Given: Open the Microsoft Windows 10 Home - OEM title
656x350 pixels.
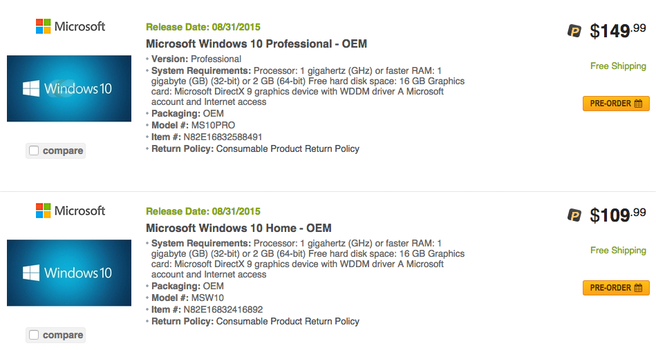Looking at the screenshot, I should point(238,229).
